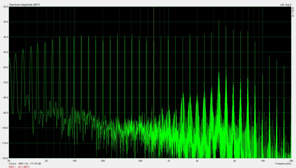Click the '20k' frequency axis label
This screenshot has width=296, height=168.
point(291,161)
